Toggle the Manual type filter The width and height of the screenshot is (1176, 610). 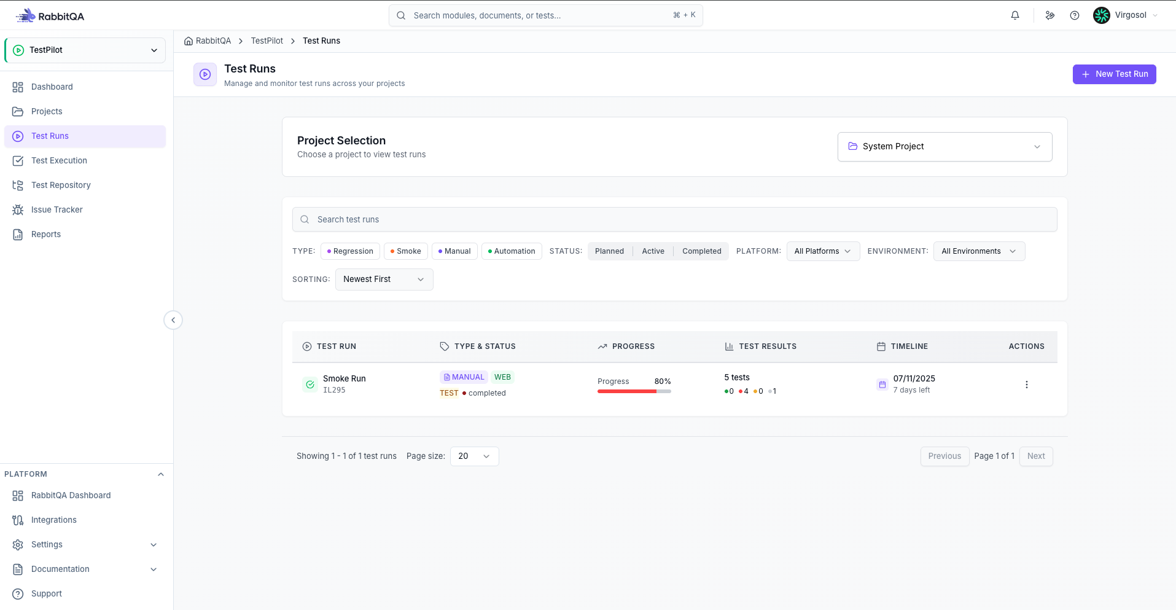click(x=454, y=251)
